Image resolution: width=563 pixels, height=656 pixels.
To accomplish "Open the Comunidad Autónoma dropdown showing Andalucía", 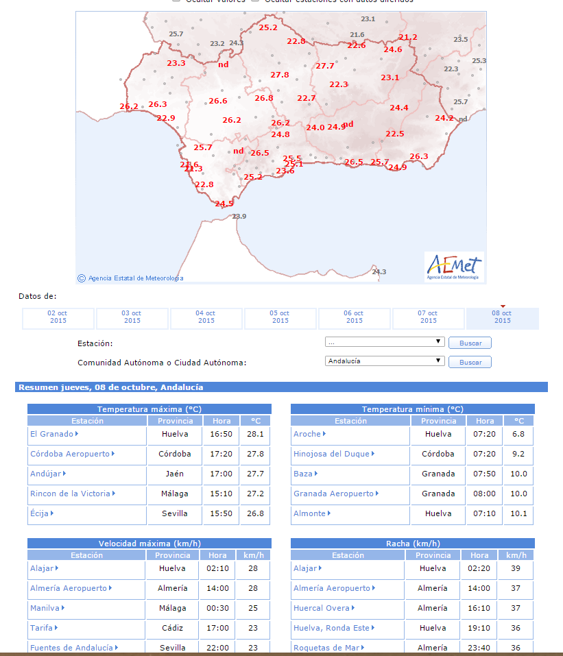I will click(385, 361).
